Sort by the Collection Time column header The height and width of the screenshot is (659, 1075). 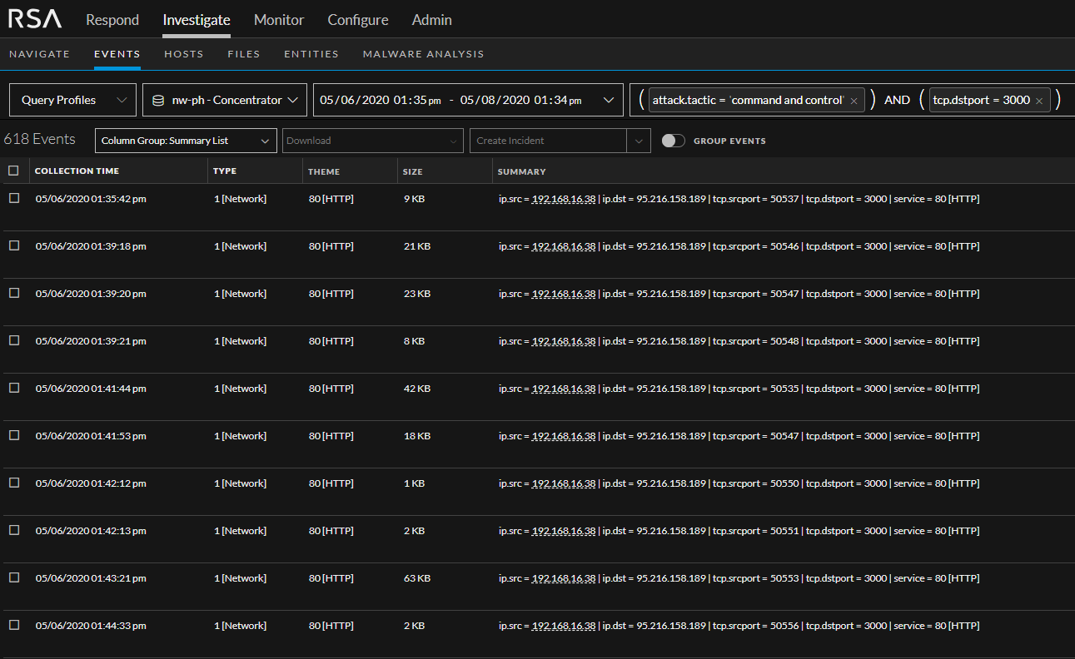77,171
